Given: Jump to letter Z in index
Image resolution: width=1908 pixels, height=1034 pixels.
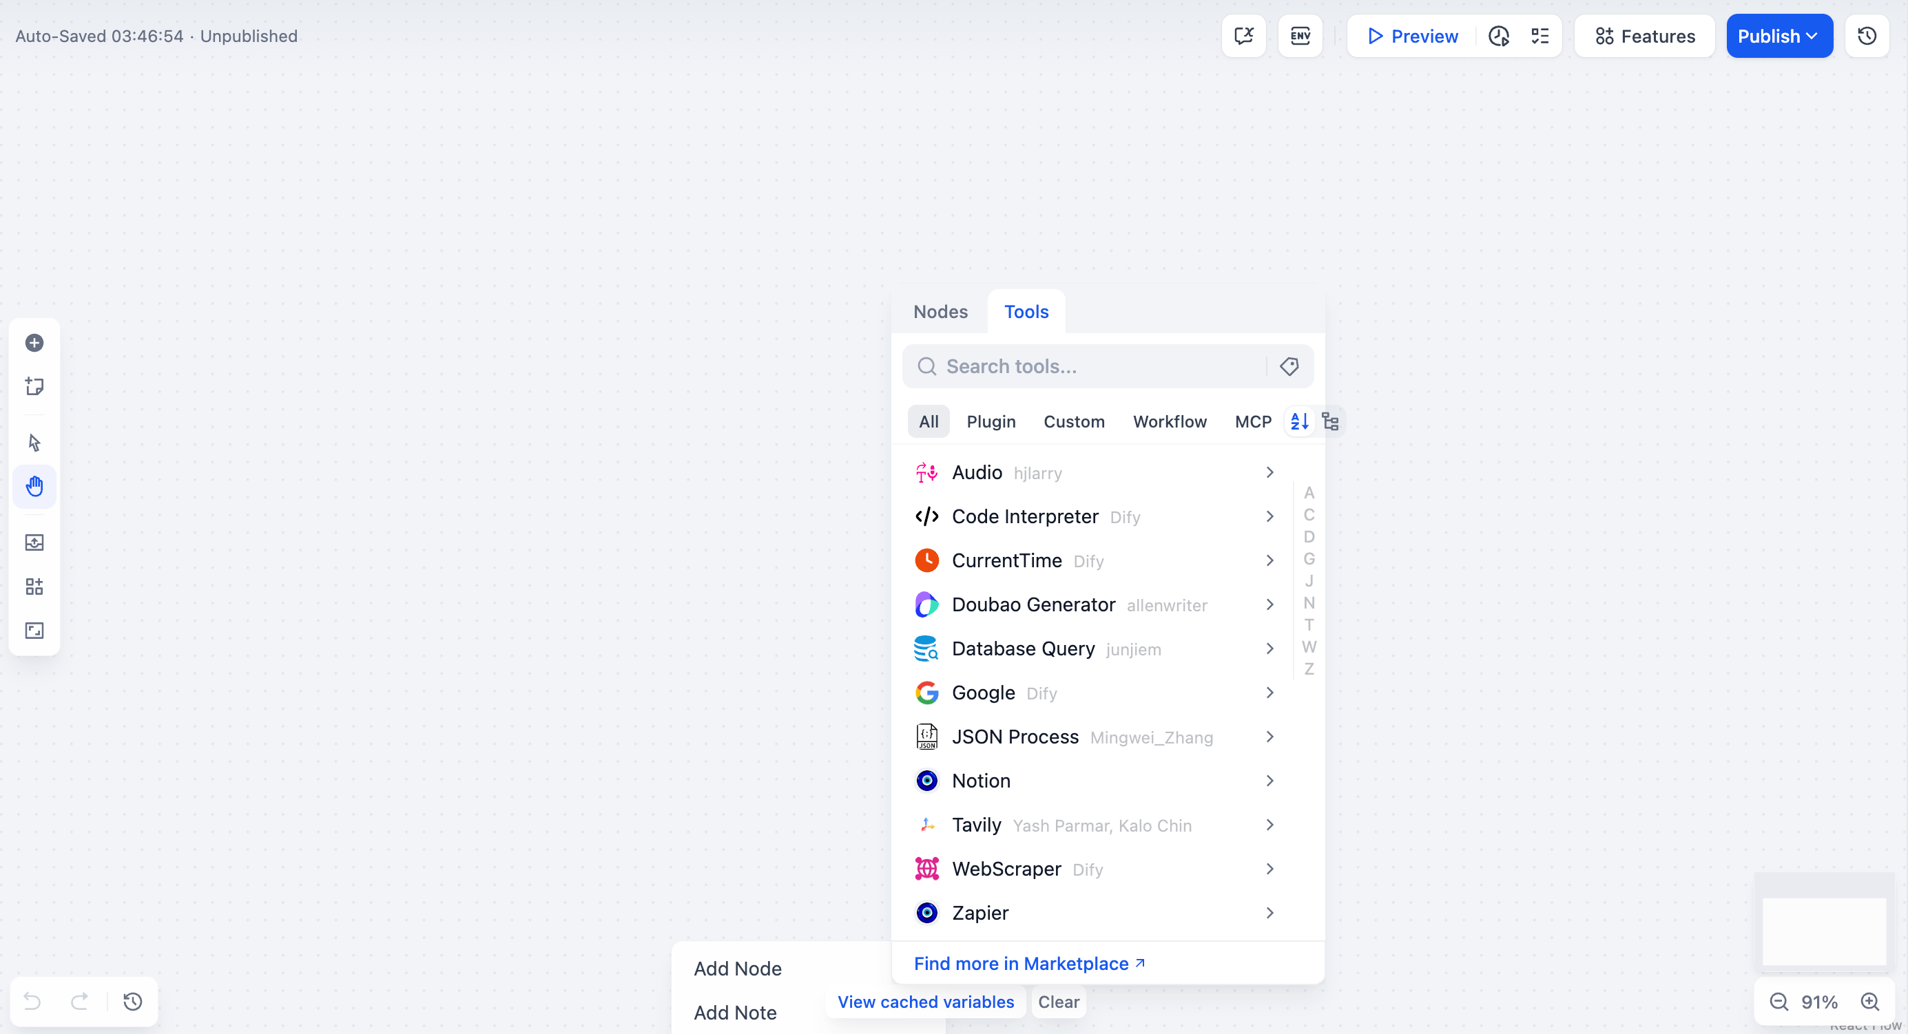Looking at the screenshot, I should tap(1309, 668).
